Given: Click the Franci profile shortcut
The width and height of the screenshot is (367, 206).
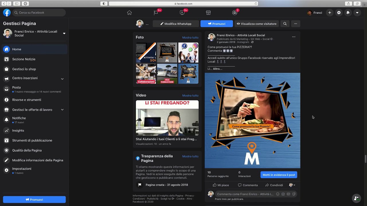Looking at the screenshot, I should point(315,13).
